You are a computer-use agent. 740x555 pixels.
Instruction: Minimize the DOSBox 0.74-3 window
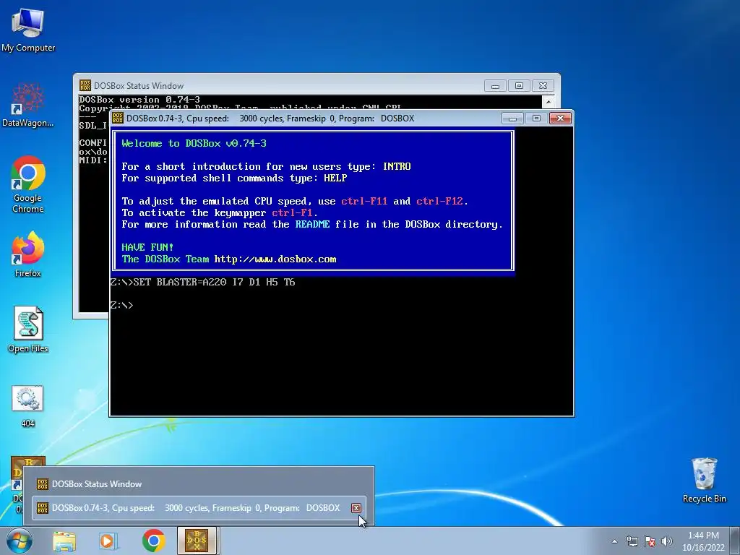(512, 119)
